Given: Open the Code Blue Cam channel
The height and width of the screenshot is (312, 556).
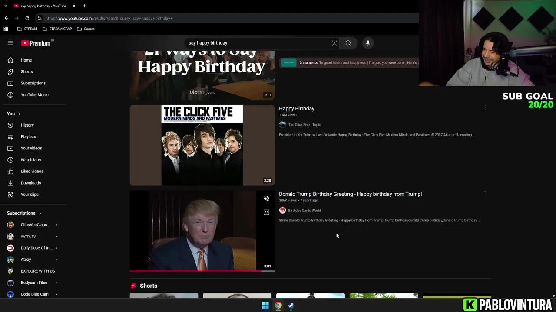Looking at the screenshot, I should click(x=34, y=294).
